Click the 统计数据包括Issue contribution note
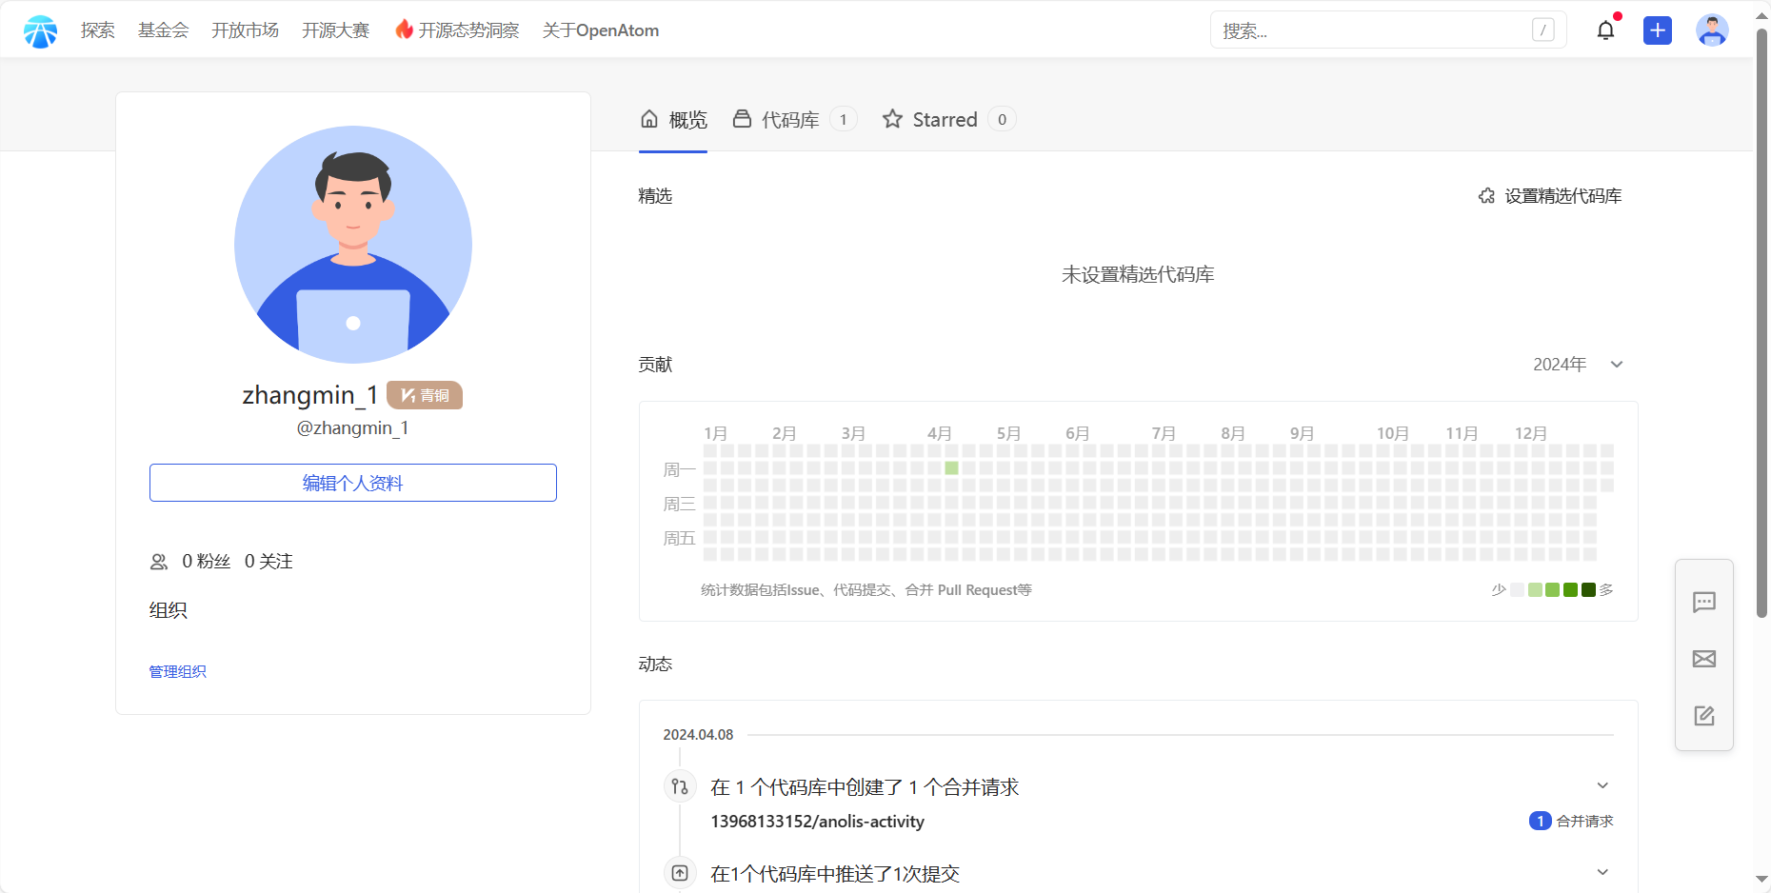The image size is (1771, 893). pyautogui.click(x=866, y=590)
